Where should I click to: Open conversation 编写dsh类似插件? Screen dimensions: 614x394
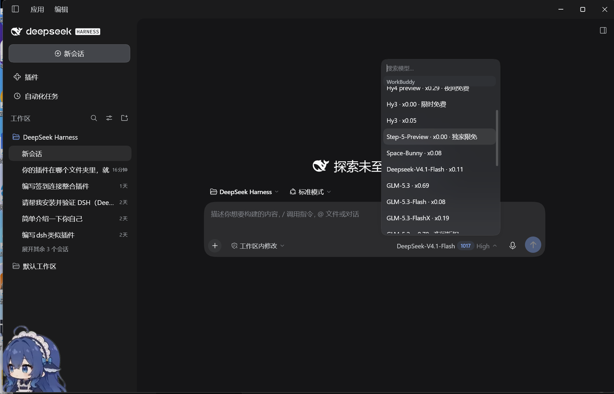click(x=70, y=235)
